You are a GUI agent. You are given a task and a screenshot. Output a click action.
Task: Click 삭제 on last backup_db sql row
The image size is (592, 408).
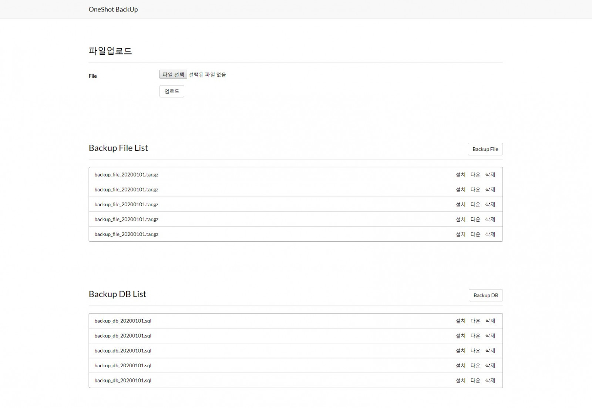point(490,381)
